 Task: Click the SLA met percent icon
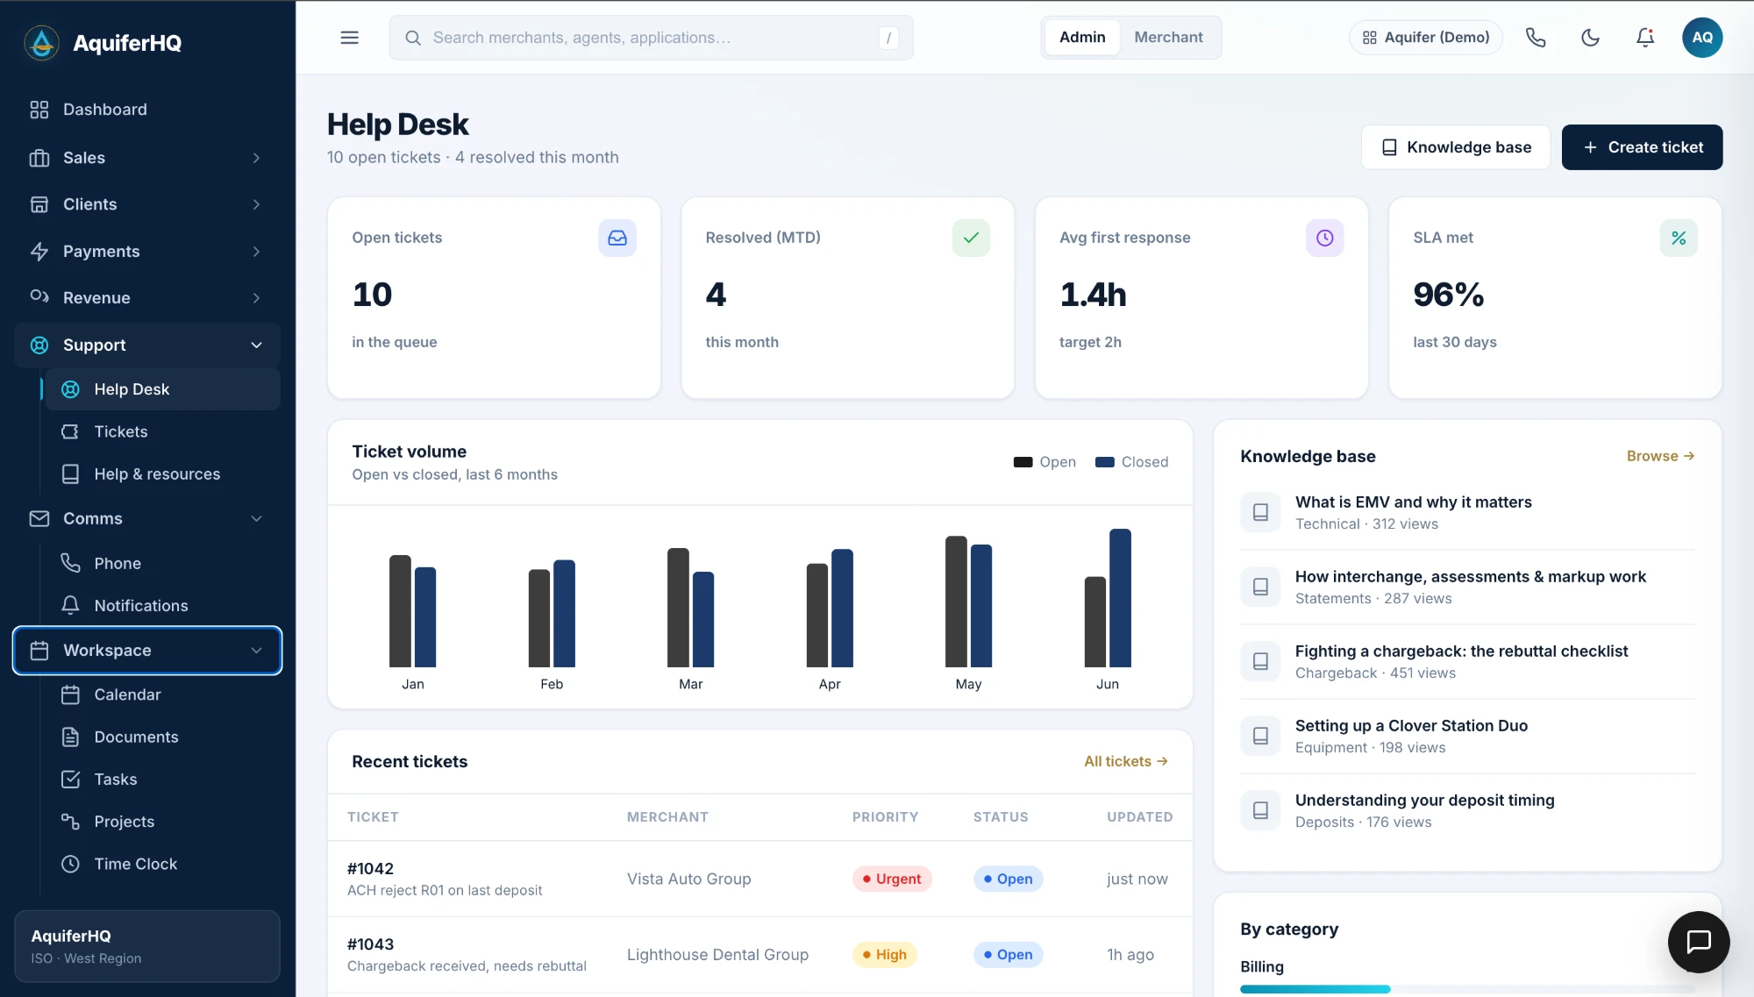coord(1679,238)
